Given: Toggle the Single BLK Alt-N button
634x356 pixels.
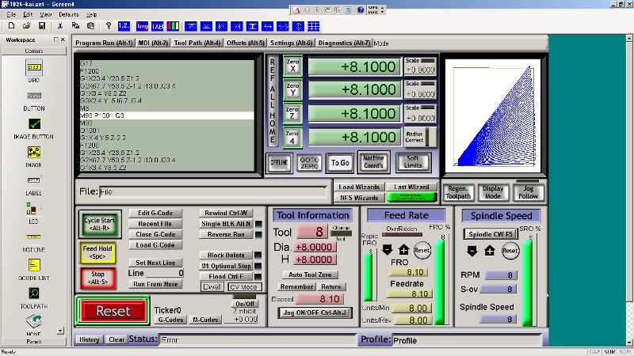Looking at the screenshot, I should pos(226,224).
